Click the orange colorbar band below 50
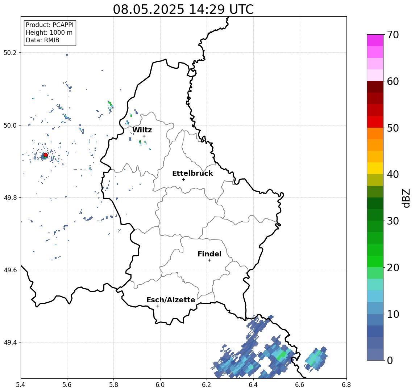Viewport: 415px width, 392px height. click(375, 133)
